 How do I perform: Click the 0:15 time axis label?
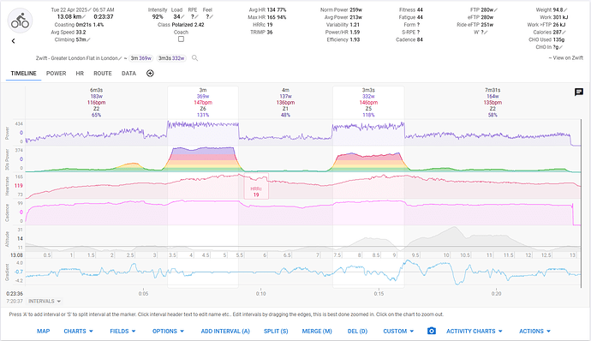tap(379, 294)
